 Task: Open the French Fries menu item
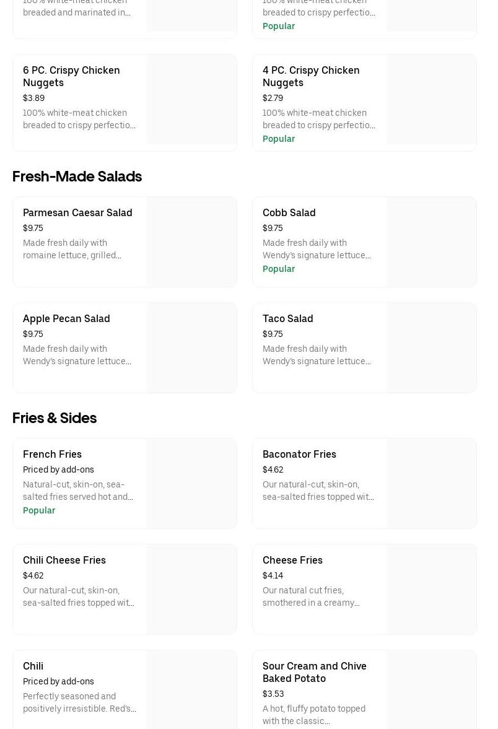(x=52, y=454)
